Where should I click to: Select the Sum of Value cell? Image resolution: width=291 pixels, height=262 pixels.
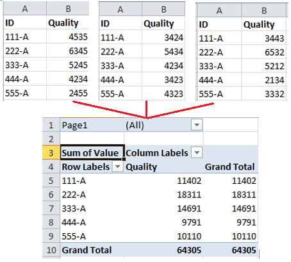92,152
